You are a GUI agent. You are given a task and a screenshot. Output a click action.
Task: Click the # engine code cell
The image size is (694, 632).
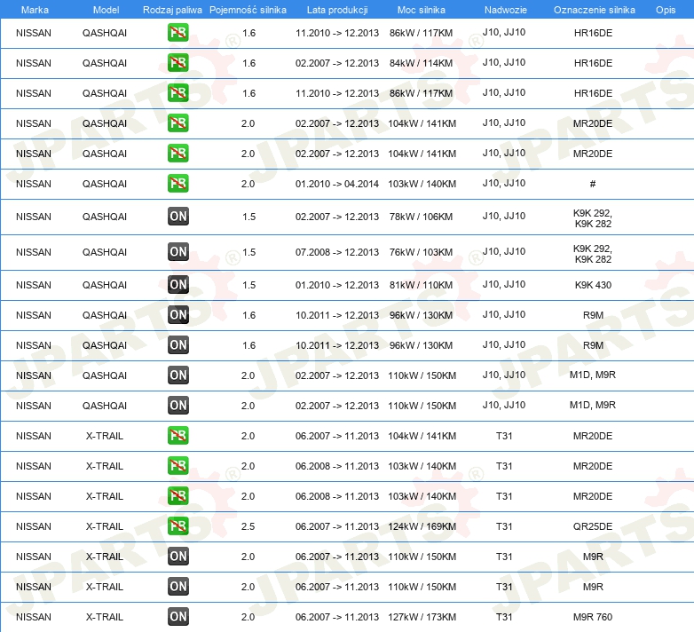coord(593,184)
